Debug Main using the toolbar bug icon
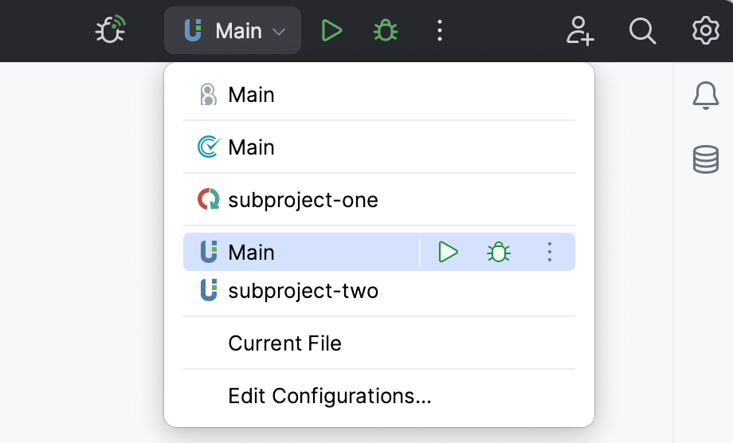This screenshot has height=443, width=733. click(386, 31)
